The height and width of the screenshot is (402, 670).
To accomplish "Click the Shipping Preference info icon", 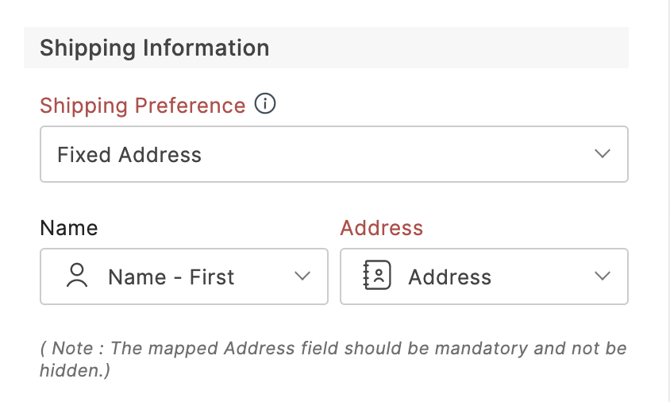I will [x=265, y=104].
